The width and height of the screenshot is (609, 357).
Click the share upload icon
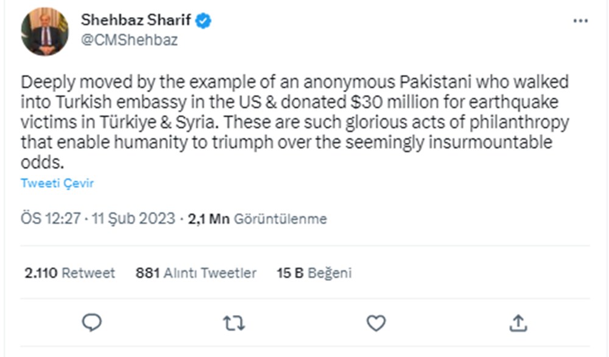click(x=518, y=322)
